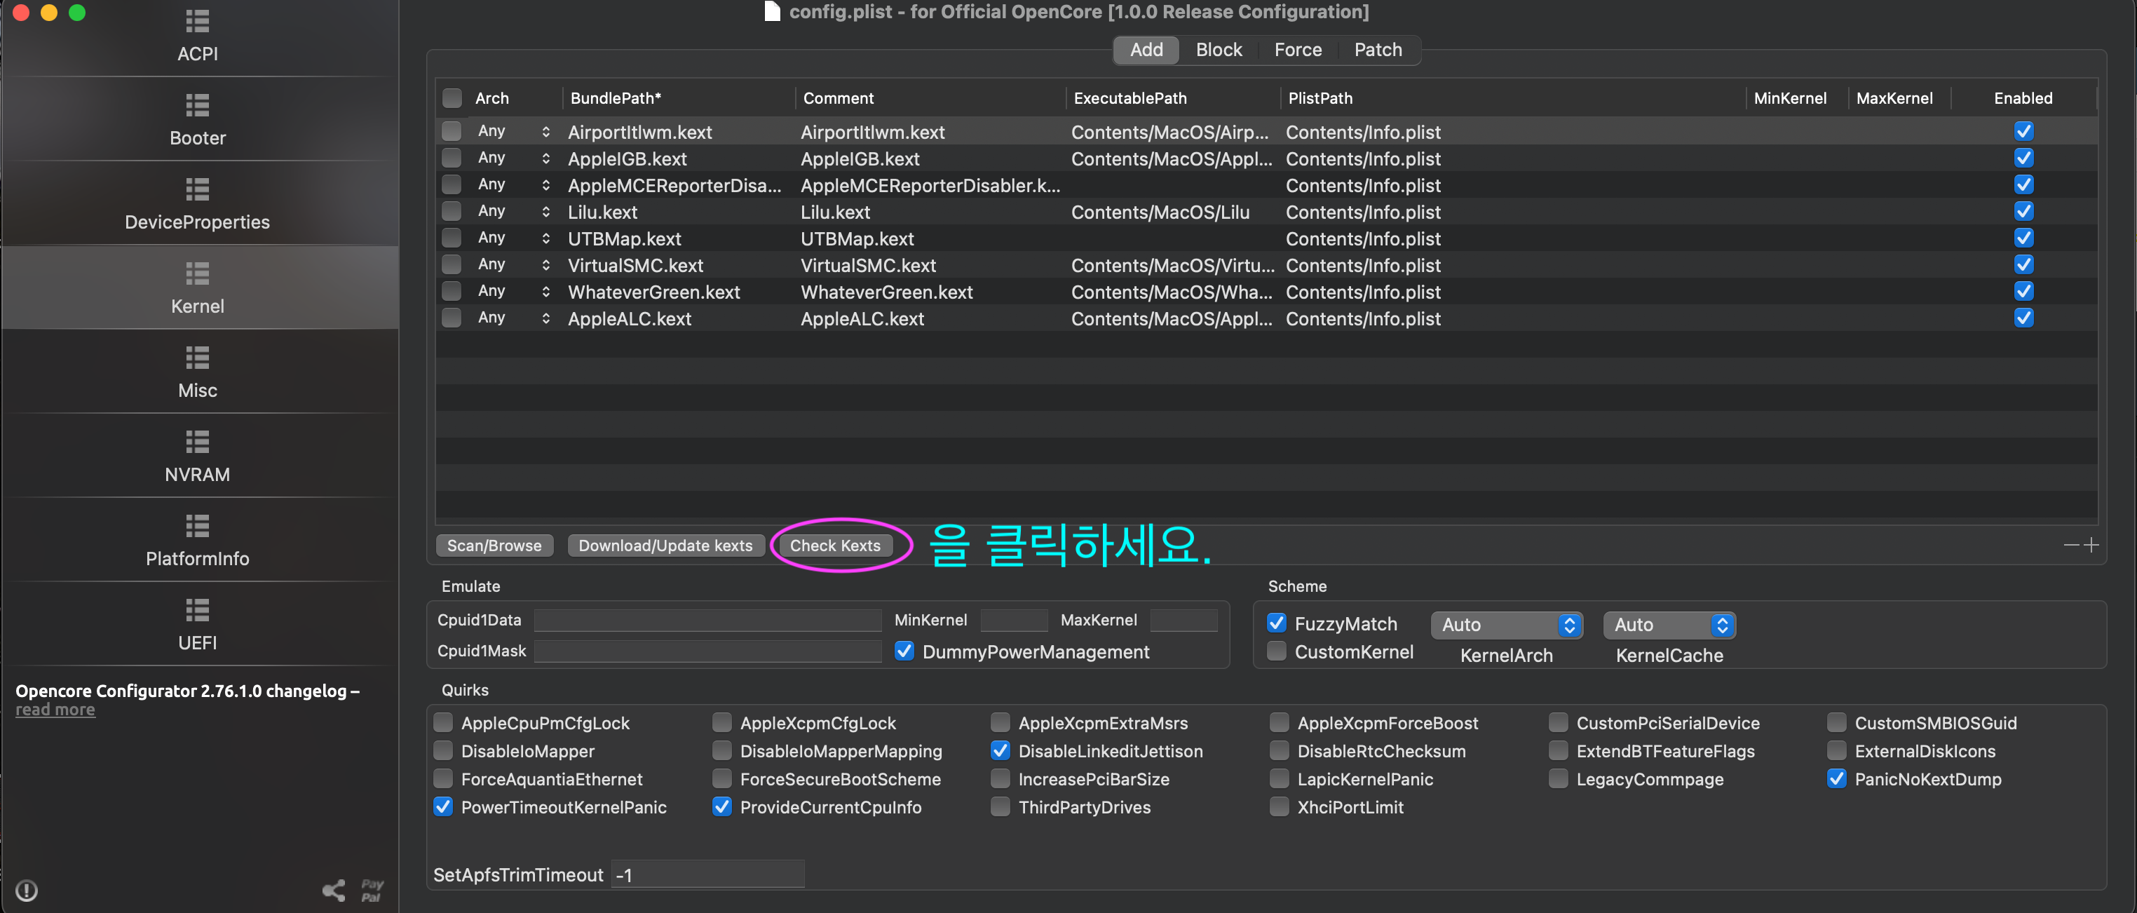Uncheck the DisableLinkeditJettison quirk
The image size is (2137, 913).
coord(1000,750)
